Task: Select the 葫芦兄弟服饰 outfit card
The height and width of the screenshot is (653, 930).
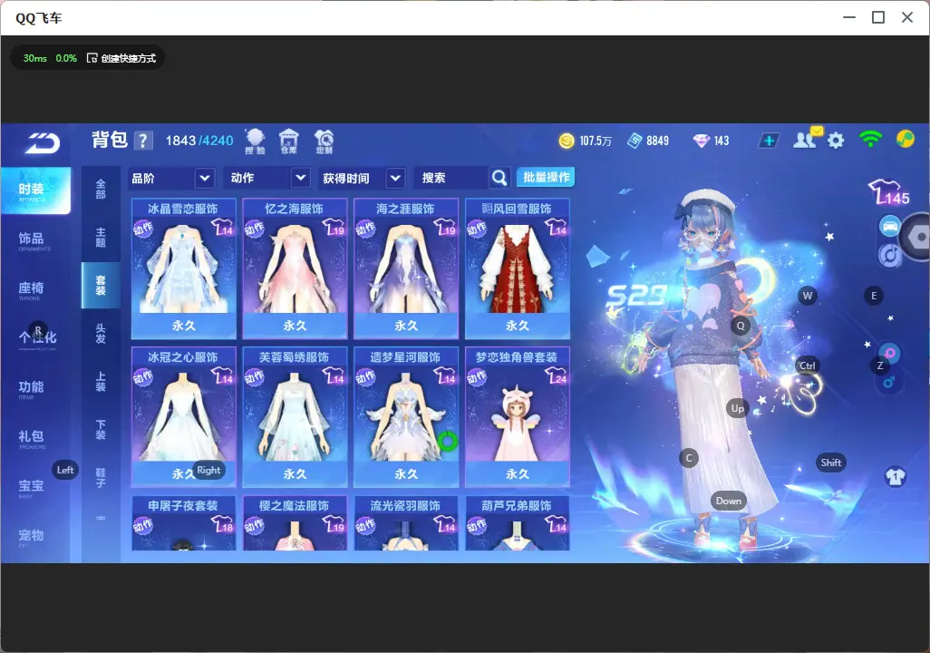Action: coord(518,523)
